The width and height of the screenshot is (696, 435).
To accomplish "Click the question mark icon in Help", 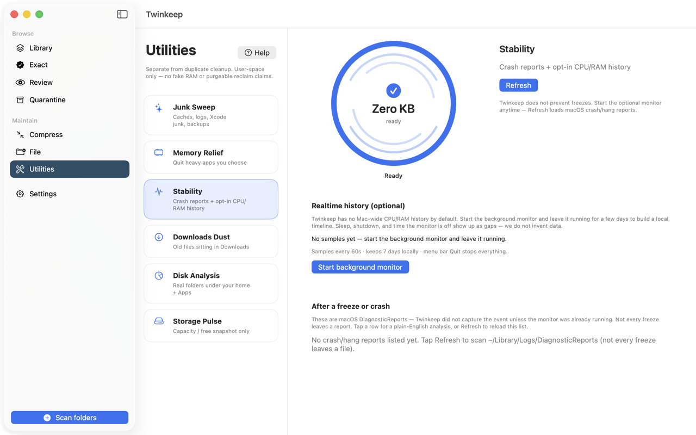I will tap(248, 53).
